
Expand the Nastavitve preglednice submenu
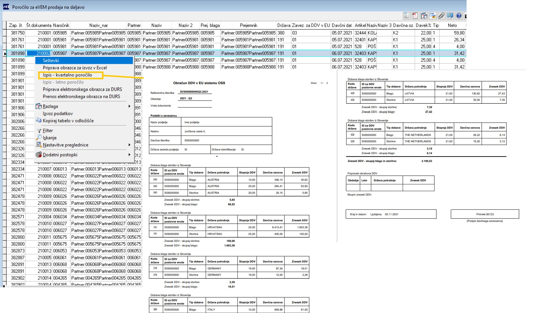(129, 145)
